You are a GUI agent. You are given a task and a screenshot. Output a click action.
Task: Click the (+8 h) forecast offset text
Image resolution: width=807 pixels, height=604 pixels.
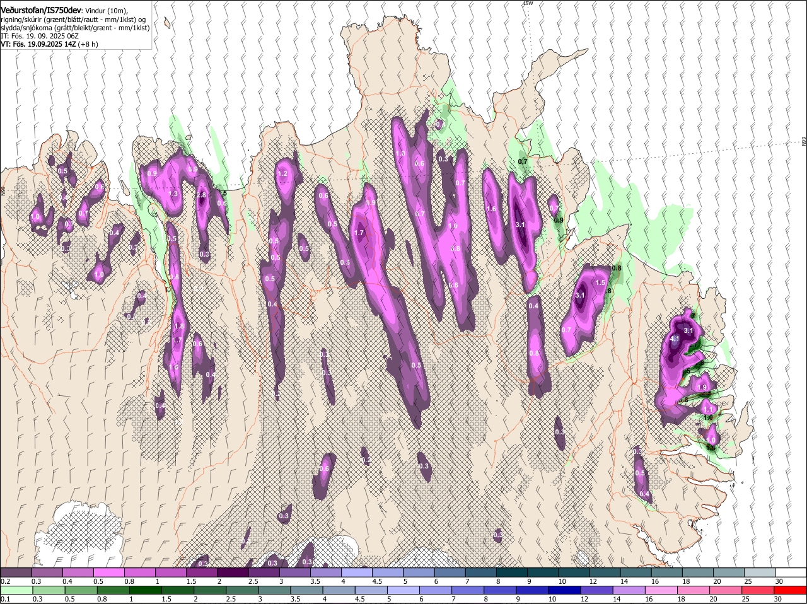88,44
